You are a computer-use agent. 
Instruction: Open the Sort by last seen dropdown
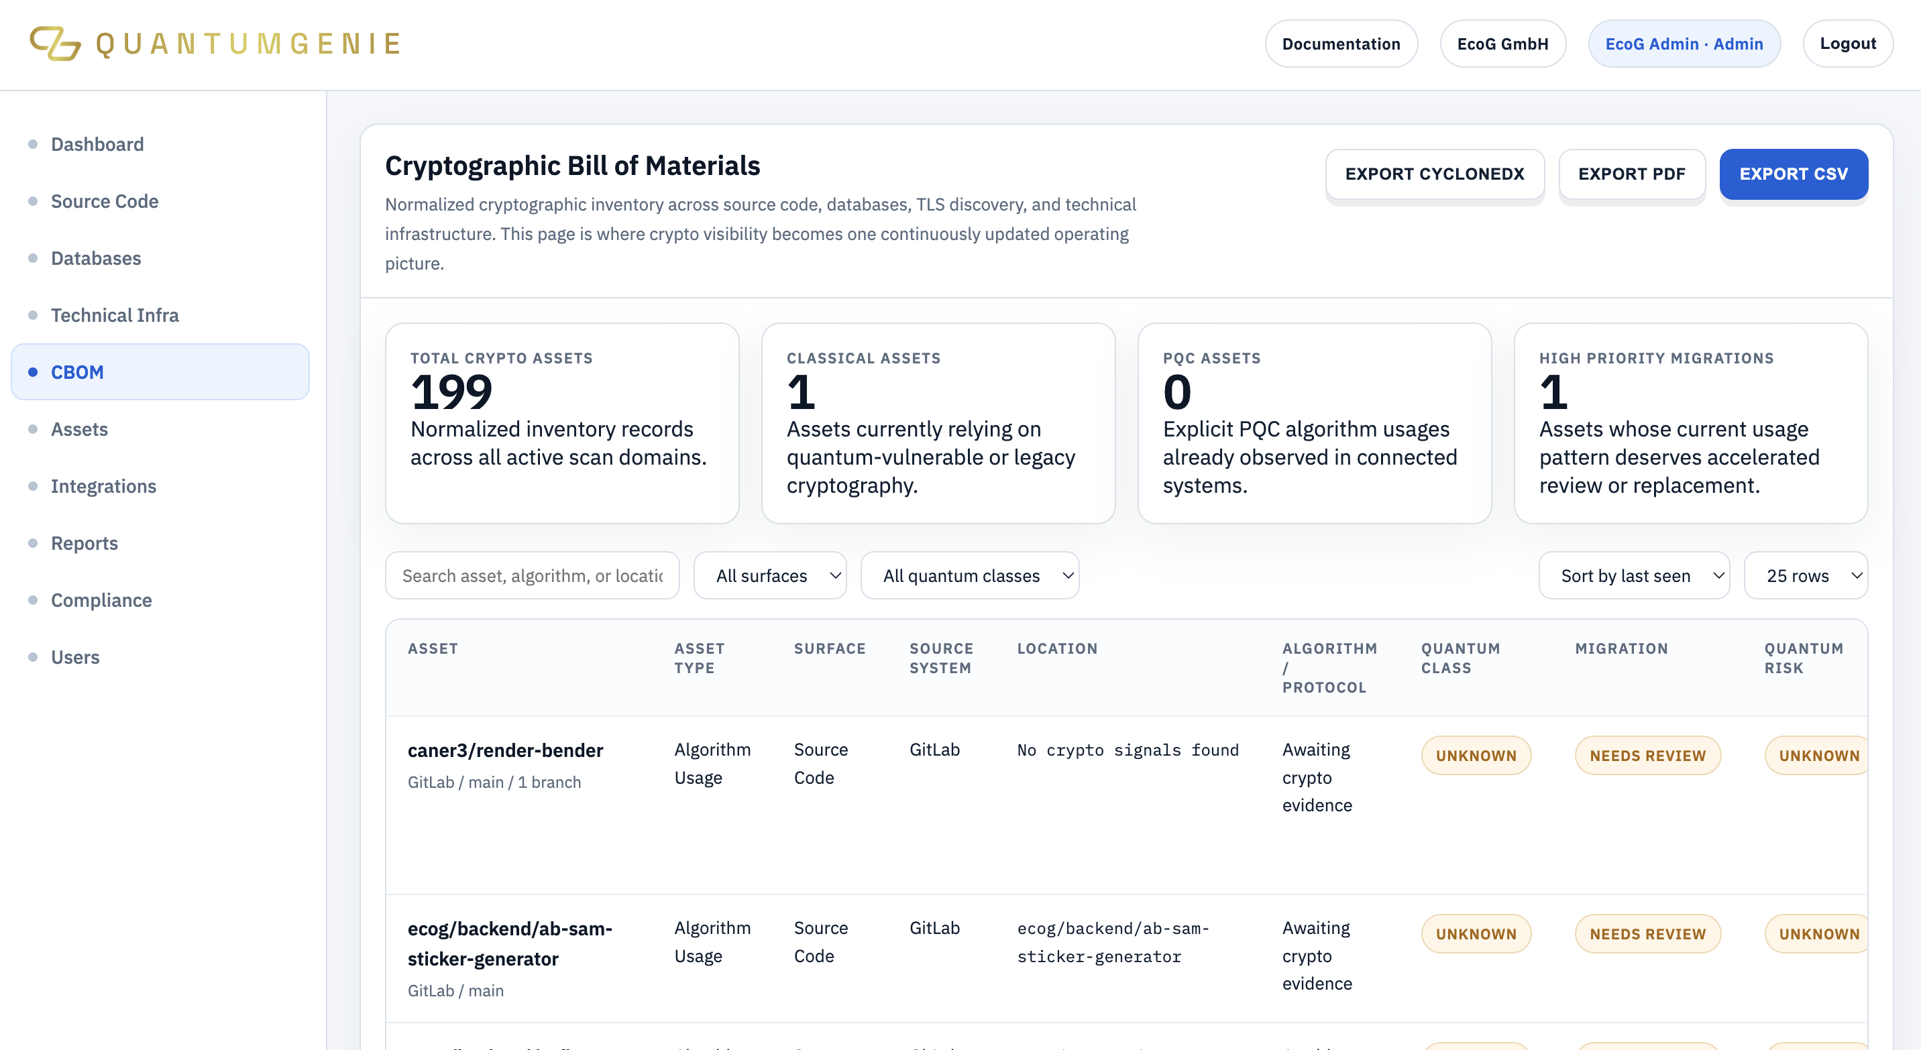[x=1634, y=575]
